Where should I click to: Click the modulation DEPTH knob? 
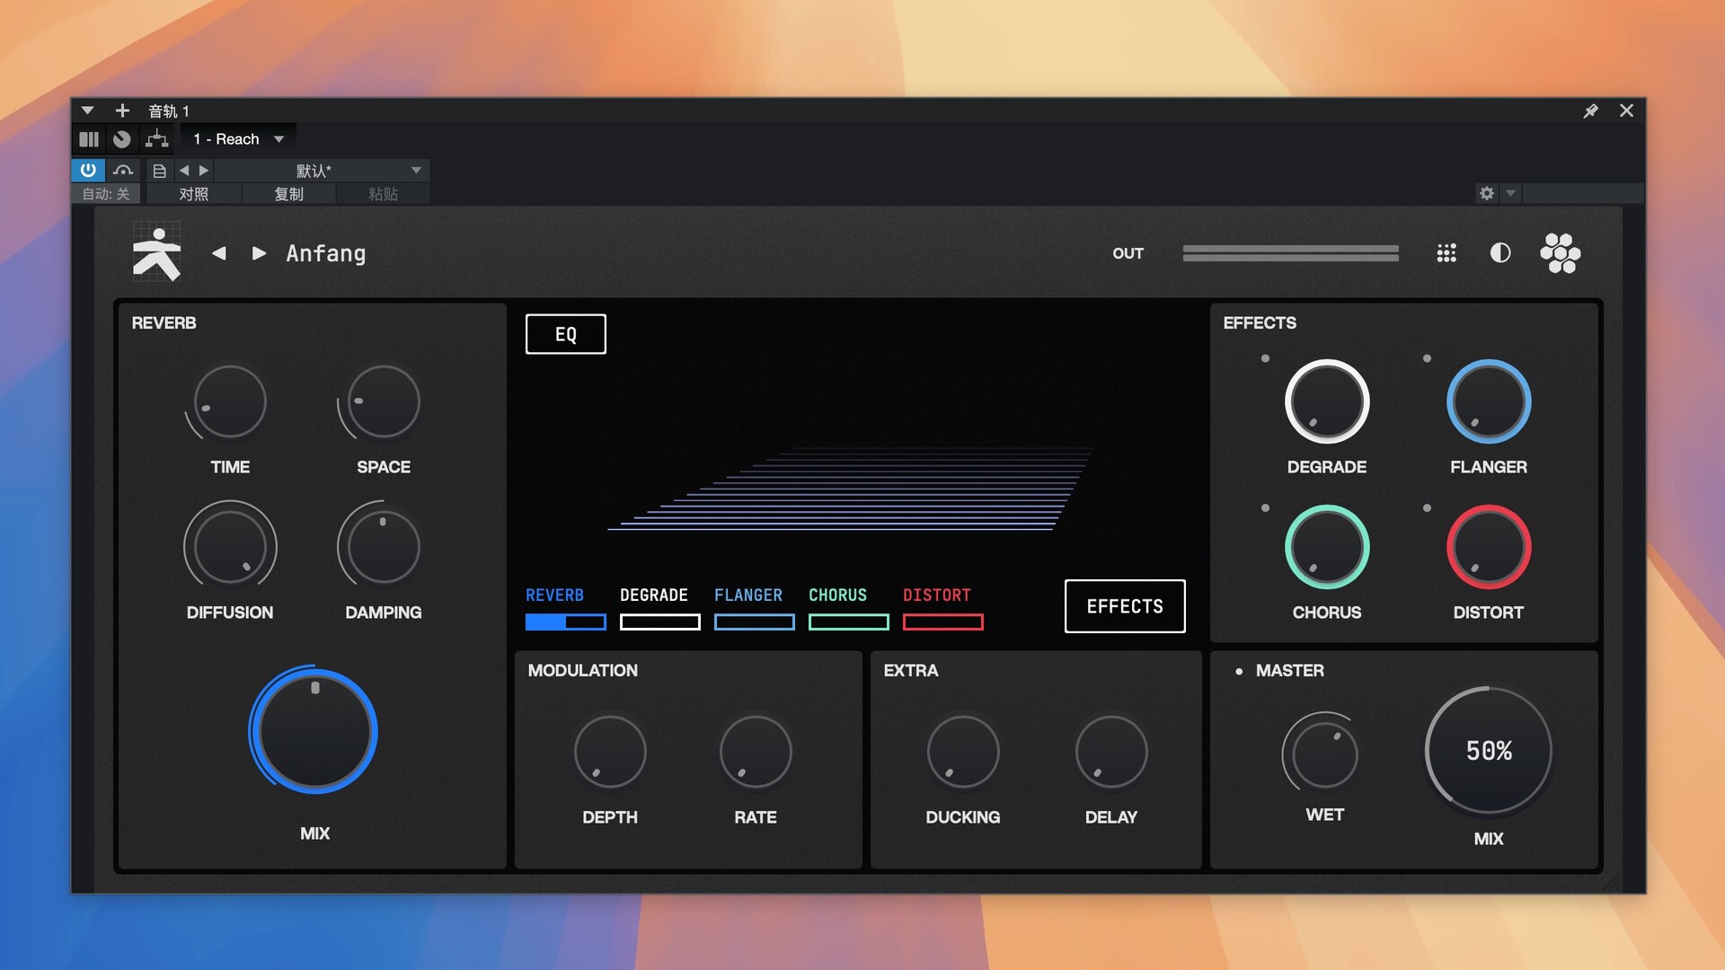610,752
